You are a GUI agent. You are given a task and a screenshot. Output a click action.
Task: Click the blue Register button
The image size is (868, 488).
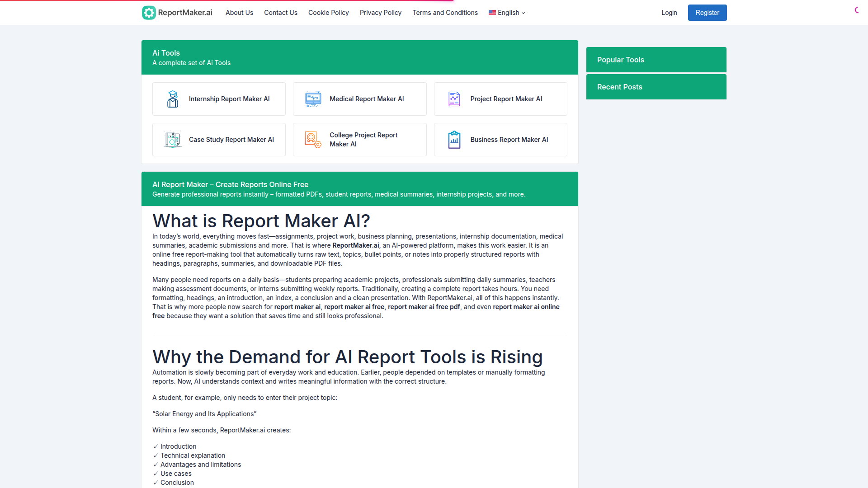(708, 13)
